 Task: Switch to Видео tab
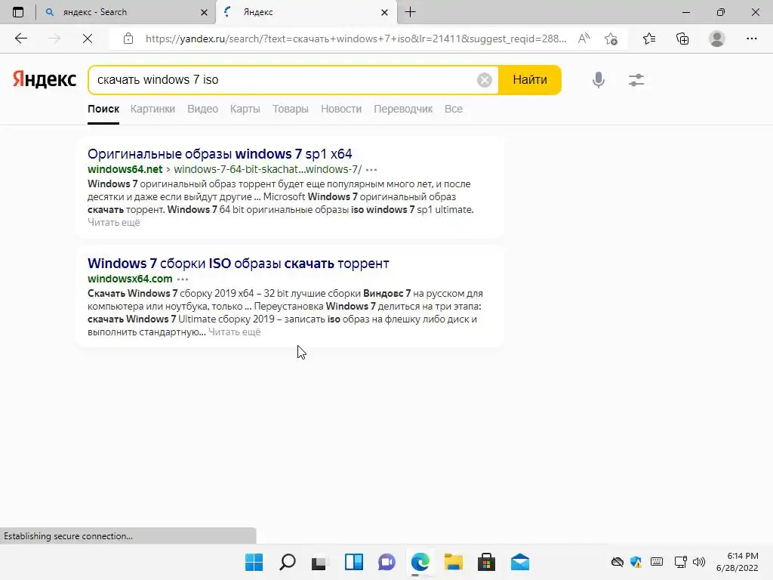coord(202,109)
